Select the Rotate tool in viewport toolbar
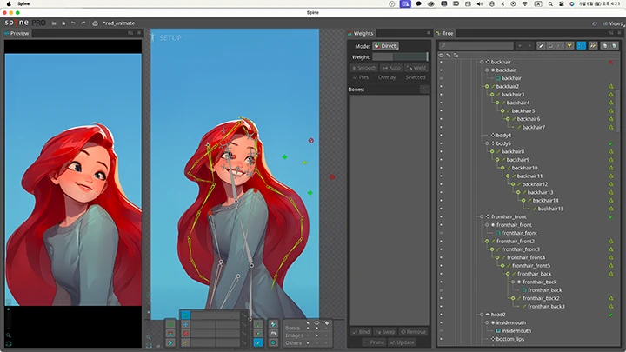Viewport: 626px width, 352px height. pyautogui.click(x=186, y=315)
